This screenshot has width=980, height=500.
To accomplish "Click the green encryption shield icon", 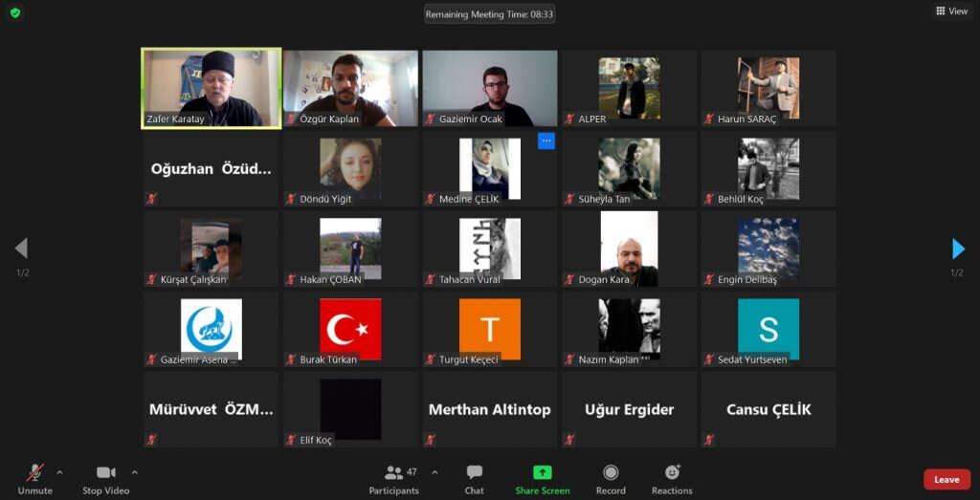I will pyautogui.click(x=14, y=12).
